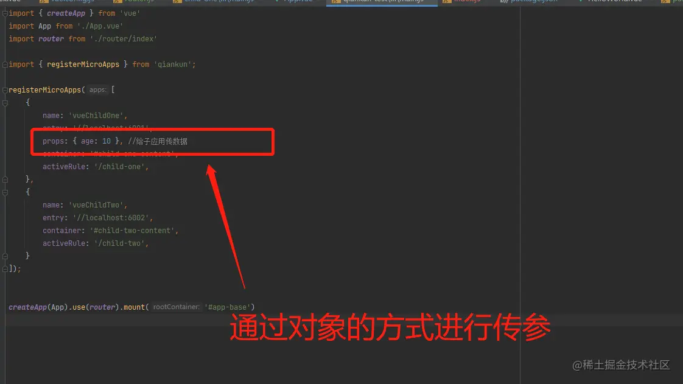Collapse the registerMicroApps( call block
Image resolution: width=683 pixels, height=384 pixels.
(x=5, y=90)
